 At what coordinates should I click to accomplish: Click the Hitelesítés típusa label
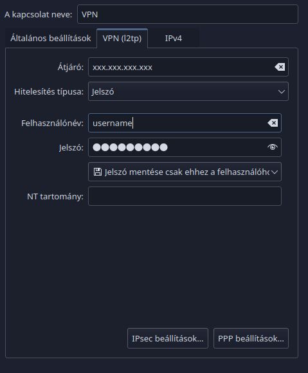coord(49,91)
